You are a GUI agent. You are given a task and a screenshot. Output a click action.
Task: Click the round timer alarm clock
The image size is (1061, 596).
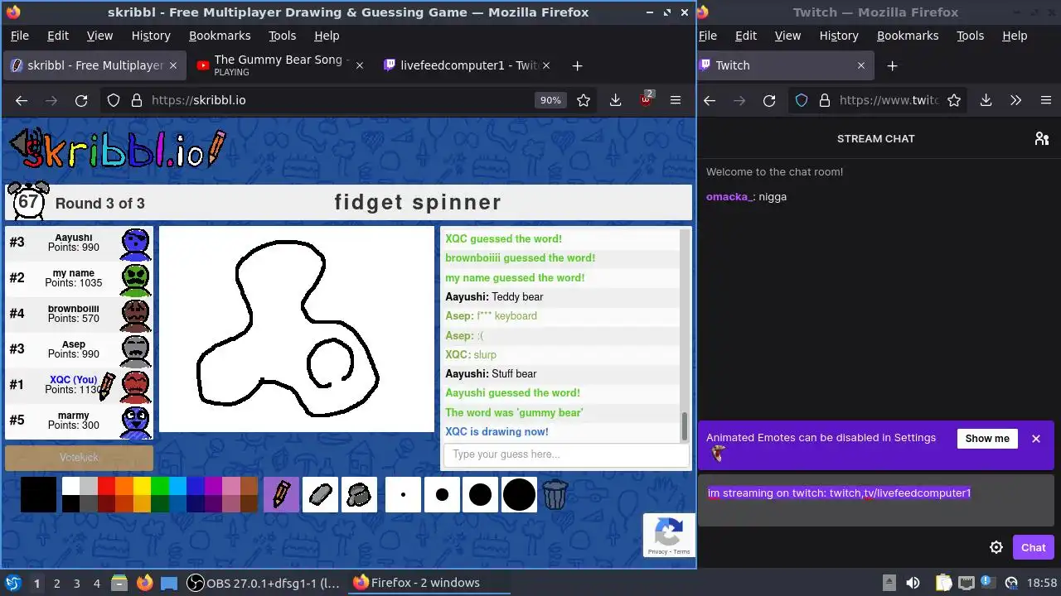(x=27, y=200)
